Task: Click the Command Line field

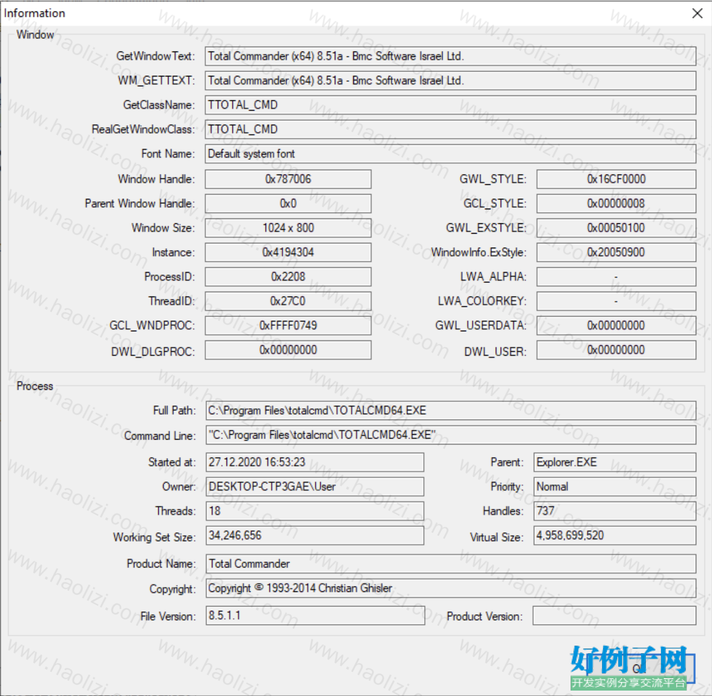Action: 451,435
